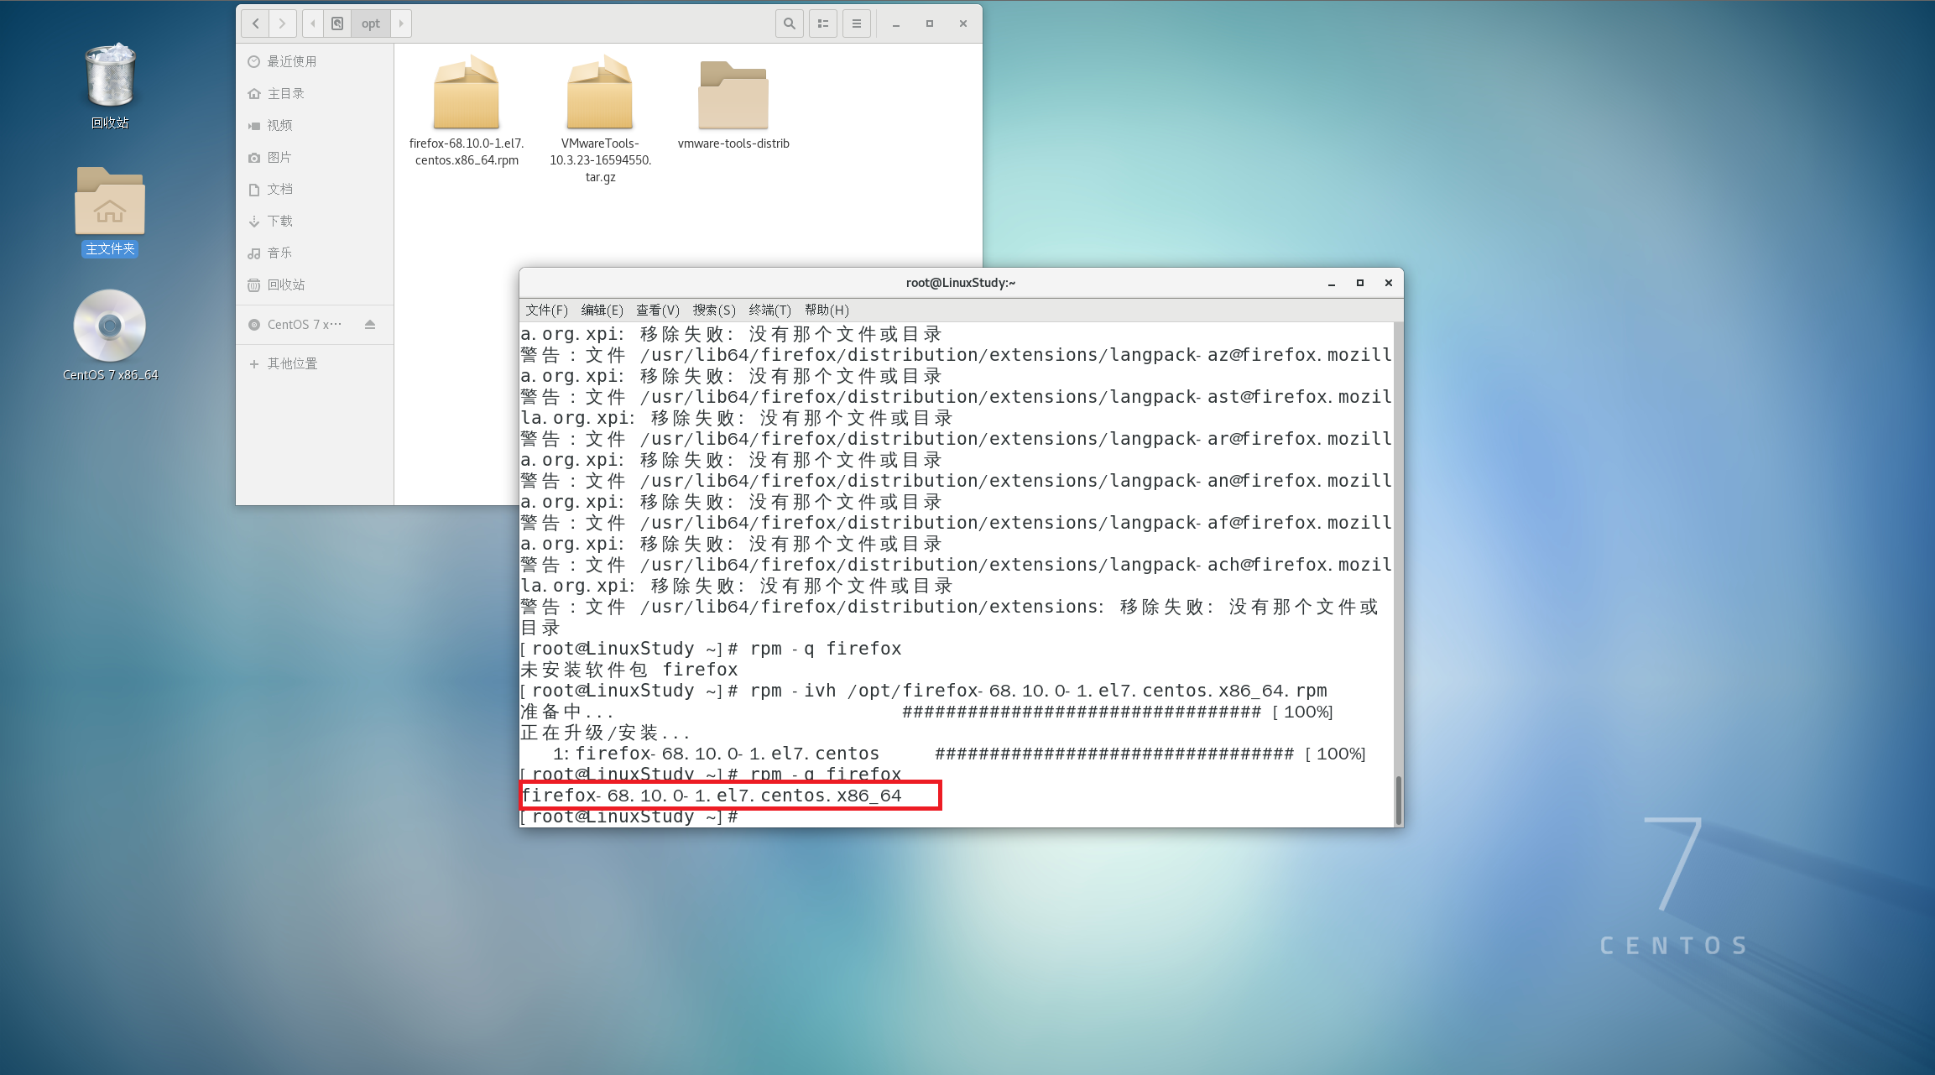Open Documents (文档) in sidebar
The width and height of the screenshot is (1935, 1075).
[315, 189]
